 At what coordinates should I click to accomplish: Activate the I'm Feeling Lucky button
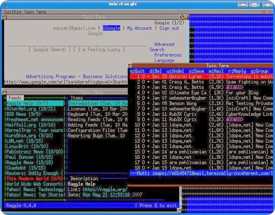pyautogui.click(x=99, y=50)
